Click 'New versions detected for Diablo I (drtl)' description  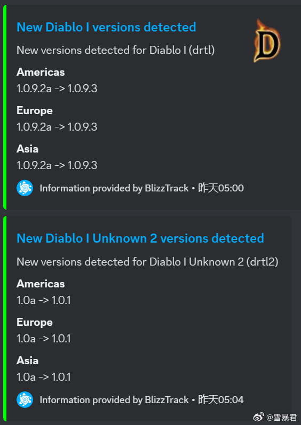click(116, 51)
